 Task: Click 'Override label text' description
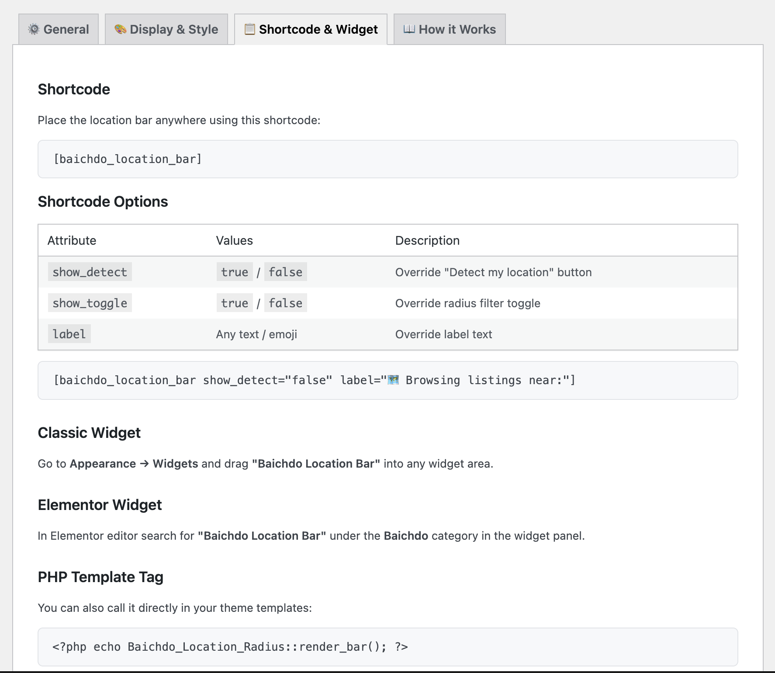click(x=444, y=334)
